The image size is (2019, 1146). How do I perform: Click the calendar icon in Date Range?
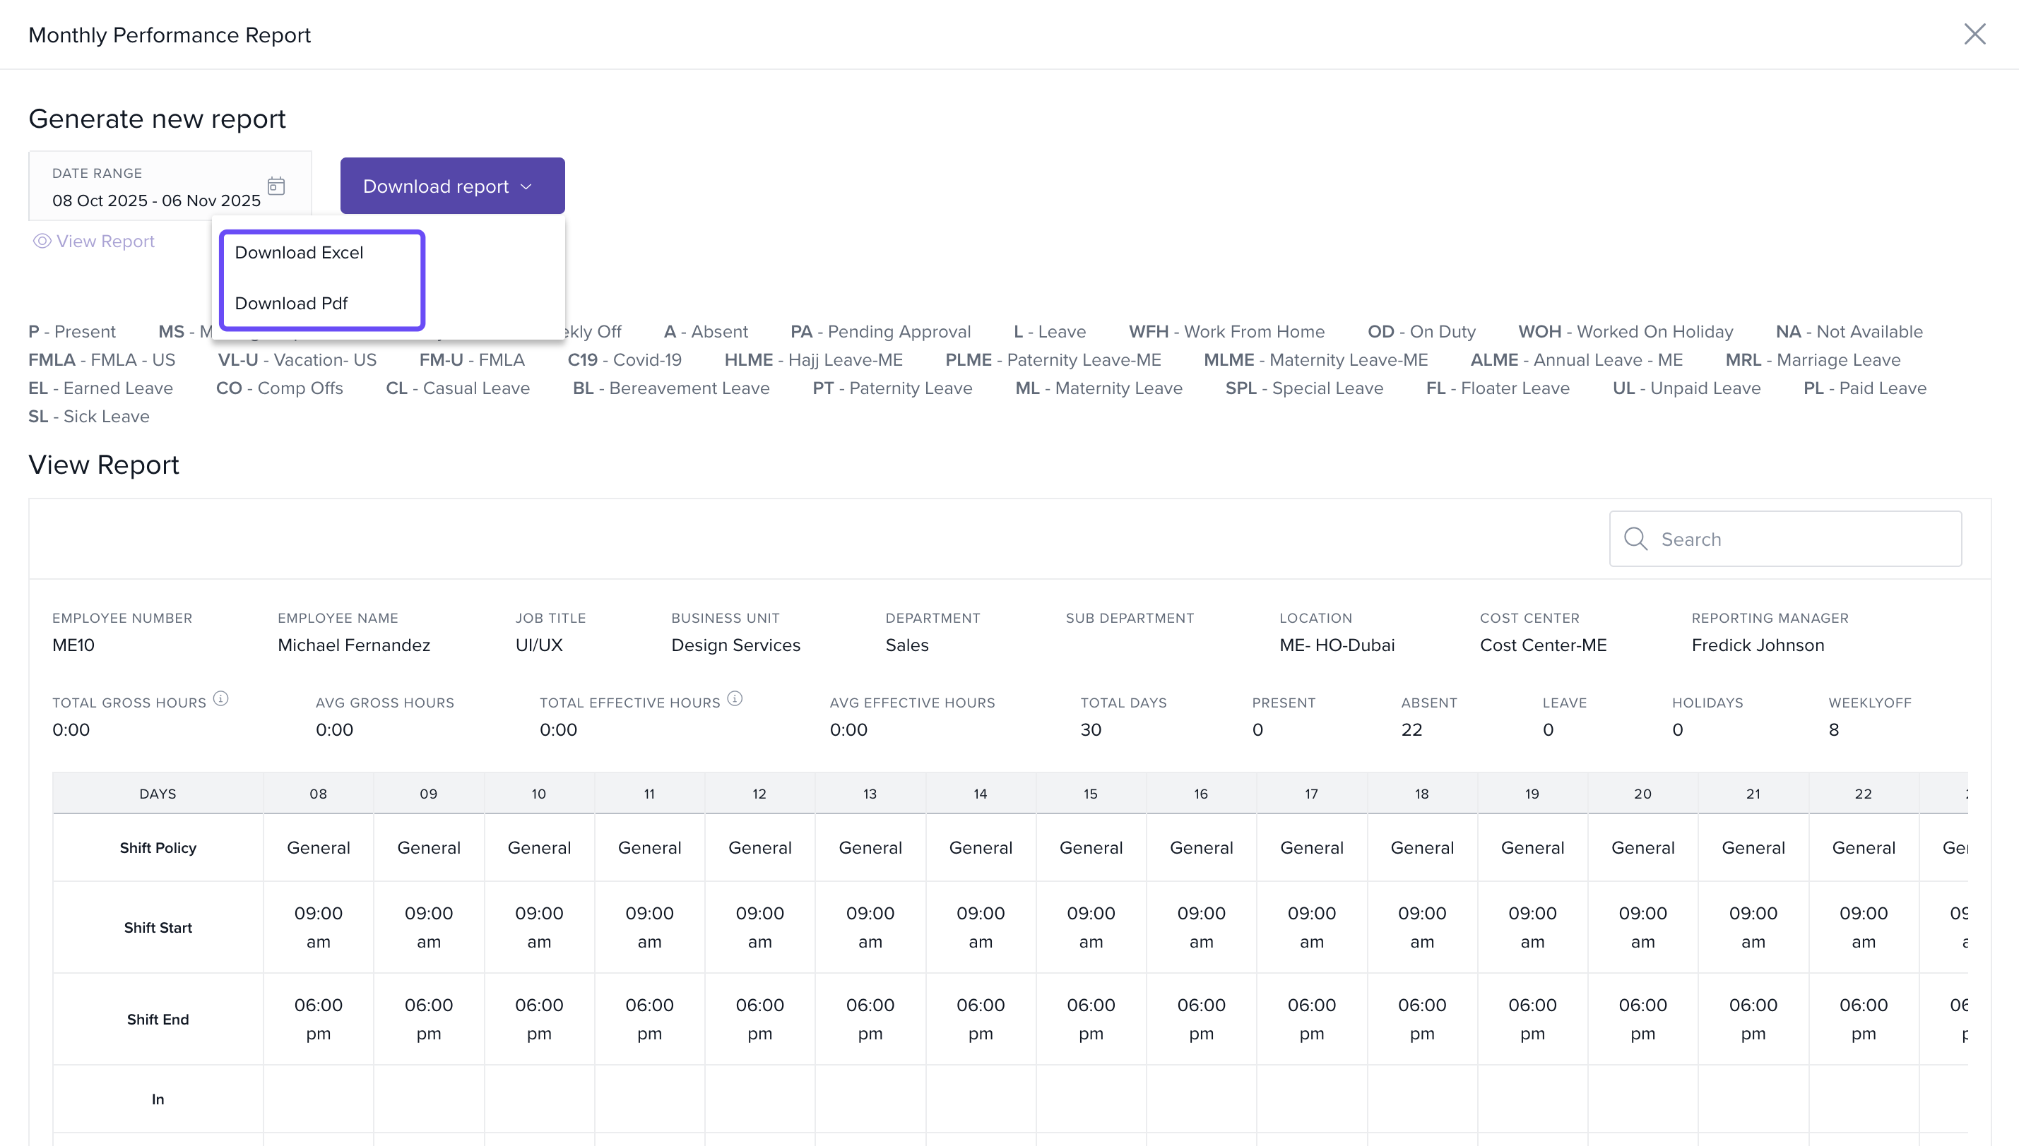coord(276,186)
